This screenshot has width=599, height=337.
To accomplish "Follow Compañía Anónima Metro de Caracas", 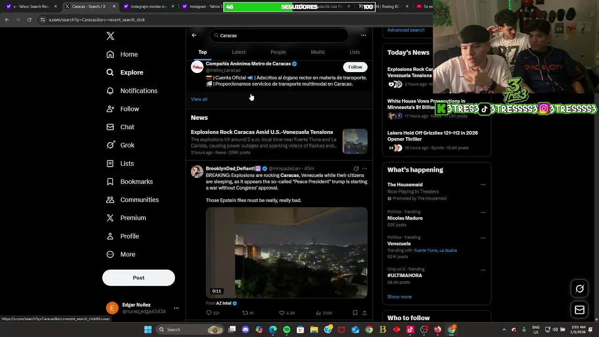I will [355, 67].
